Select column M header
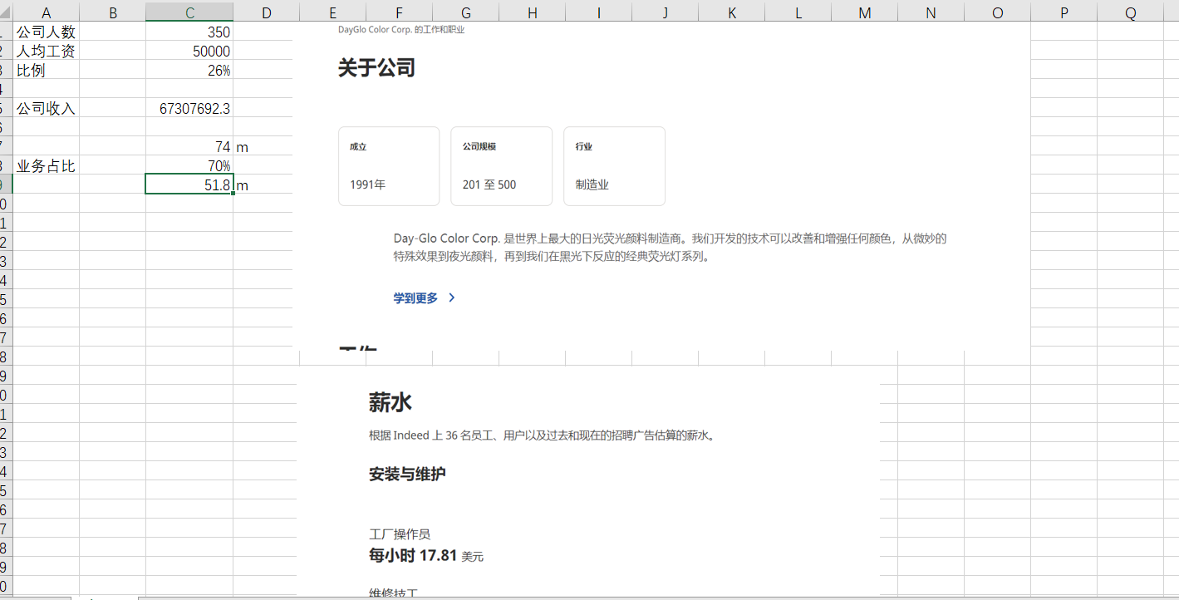Screen dimensions: 1179x600 click(x=864, y=12)
